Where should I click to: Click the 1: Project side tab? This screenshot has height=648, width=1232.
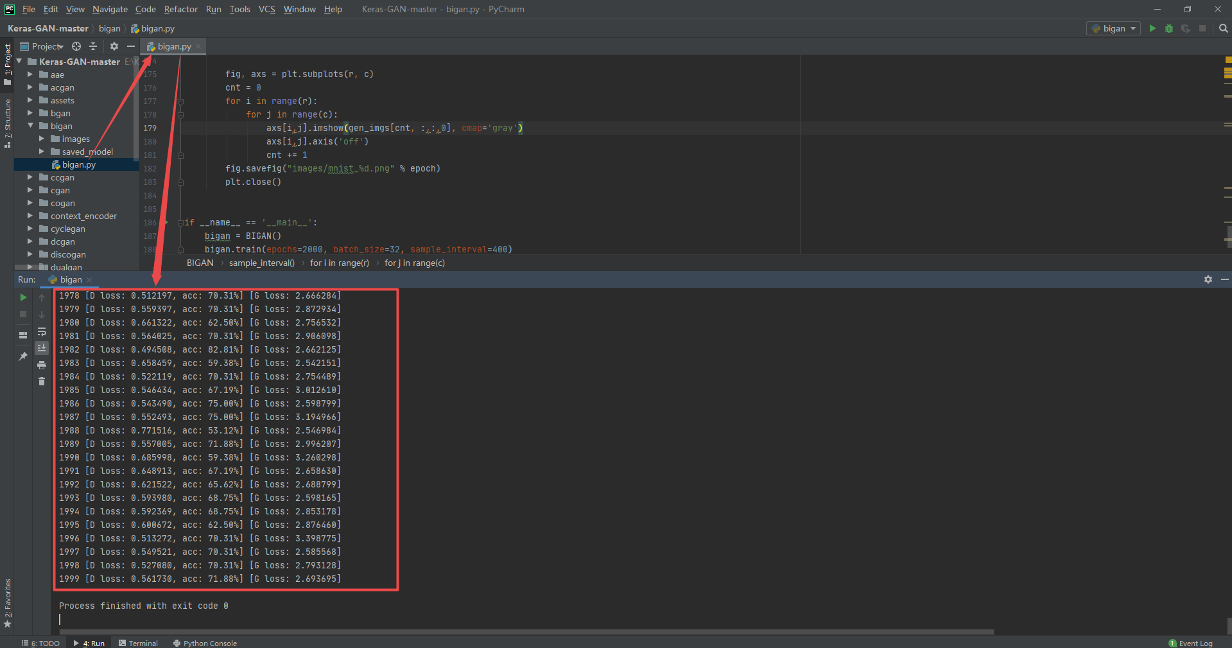[8, 64]
